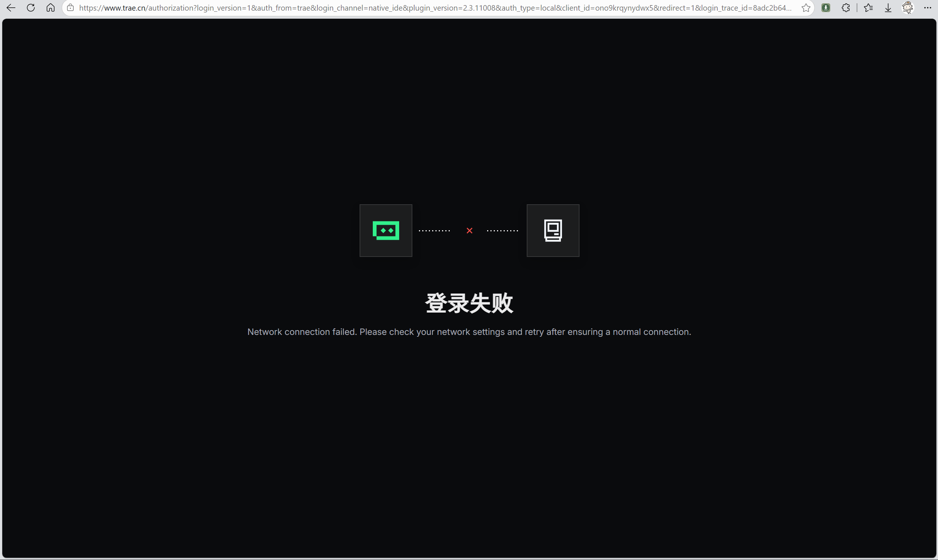Click the Network connection failed message
This screenshot has height=560, width=938.
tap(469, 332)
